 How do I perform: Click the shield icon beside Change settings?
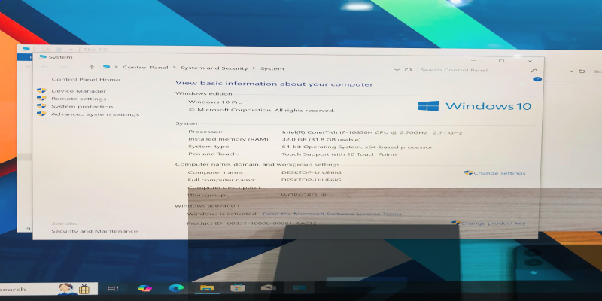pyautogui.click(x=468, y=173)
